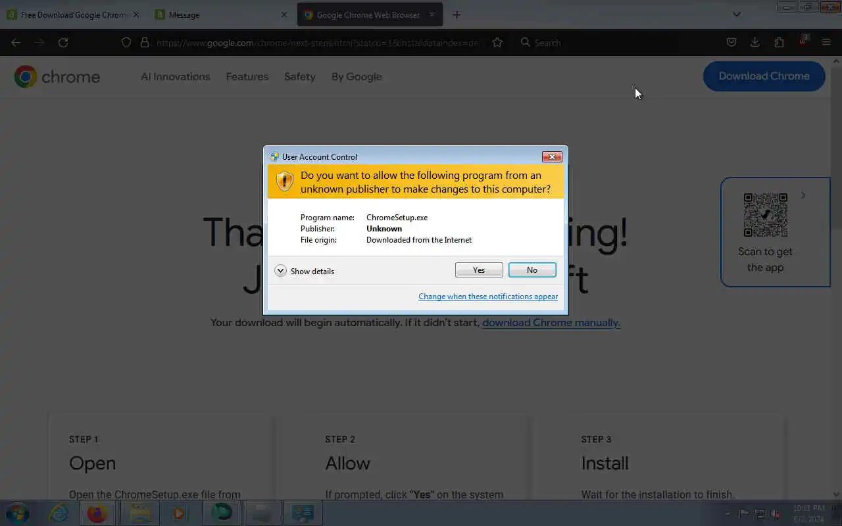Click the green circular app taskbar icon

click(222, 513)
